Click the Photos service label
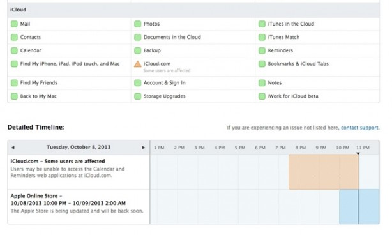 (x=151, y=24)
